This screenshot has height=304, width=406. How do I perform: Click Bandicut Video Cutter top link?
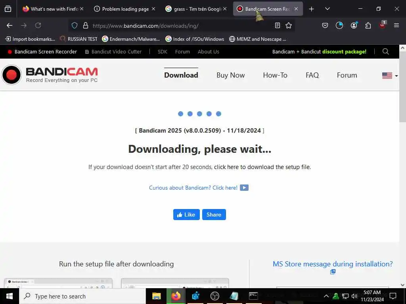click(x=113, y=52)
